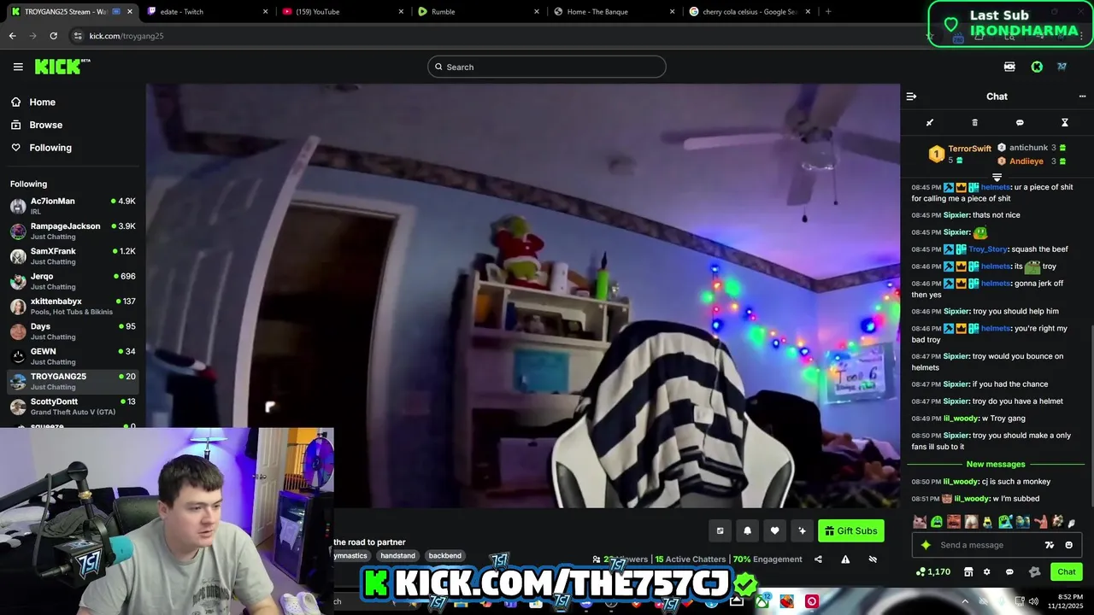Collapse the chat panel with the arrow icon
The image size is (1094, 615).
pyautogui.click(x=911, y=97)
